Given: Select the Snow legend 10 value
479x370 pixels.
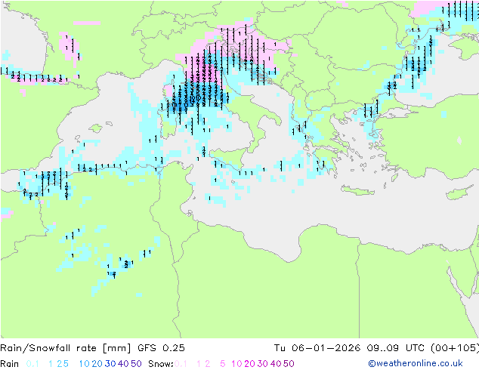Looking at the screenshot, I should pos(236,364).
